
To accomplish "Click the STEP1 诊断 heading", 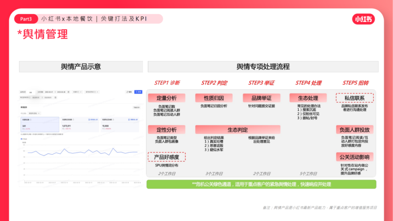I will (167, 83).
